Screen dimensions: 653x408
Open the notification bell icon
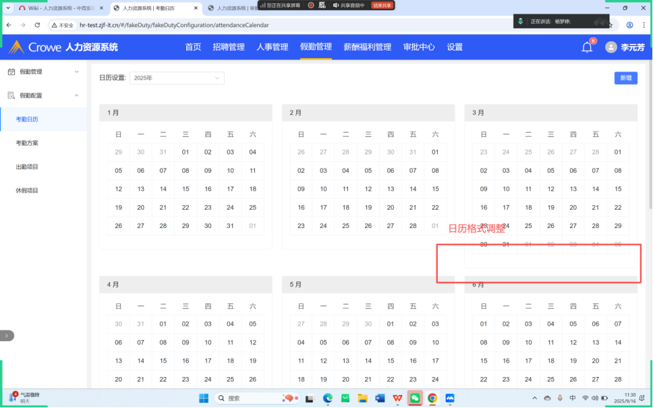click(587, 47)
